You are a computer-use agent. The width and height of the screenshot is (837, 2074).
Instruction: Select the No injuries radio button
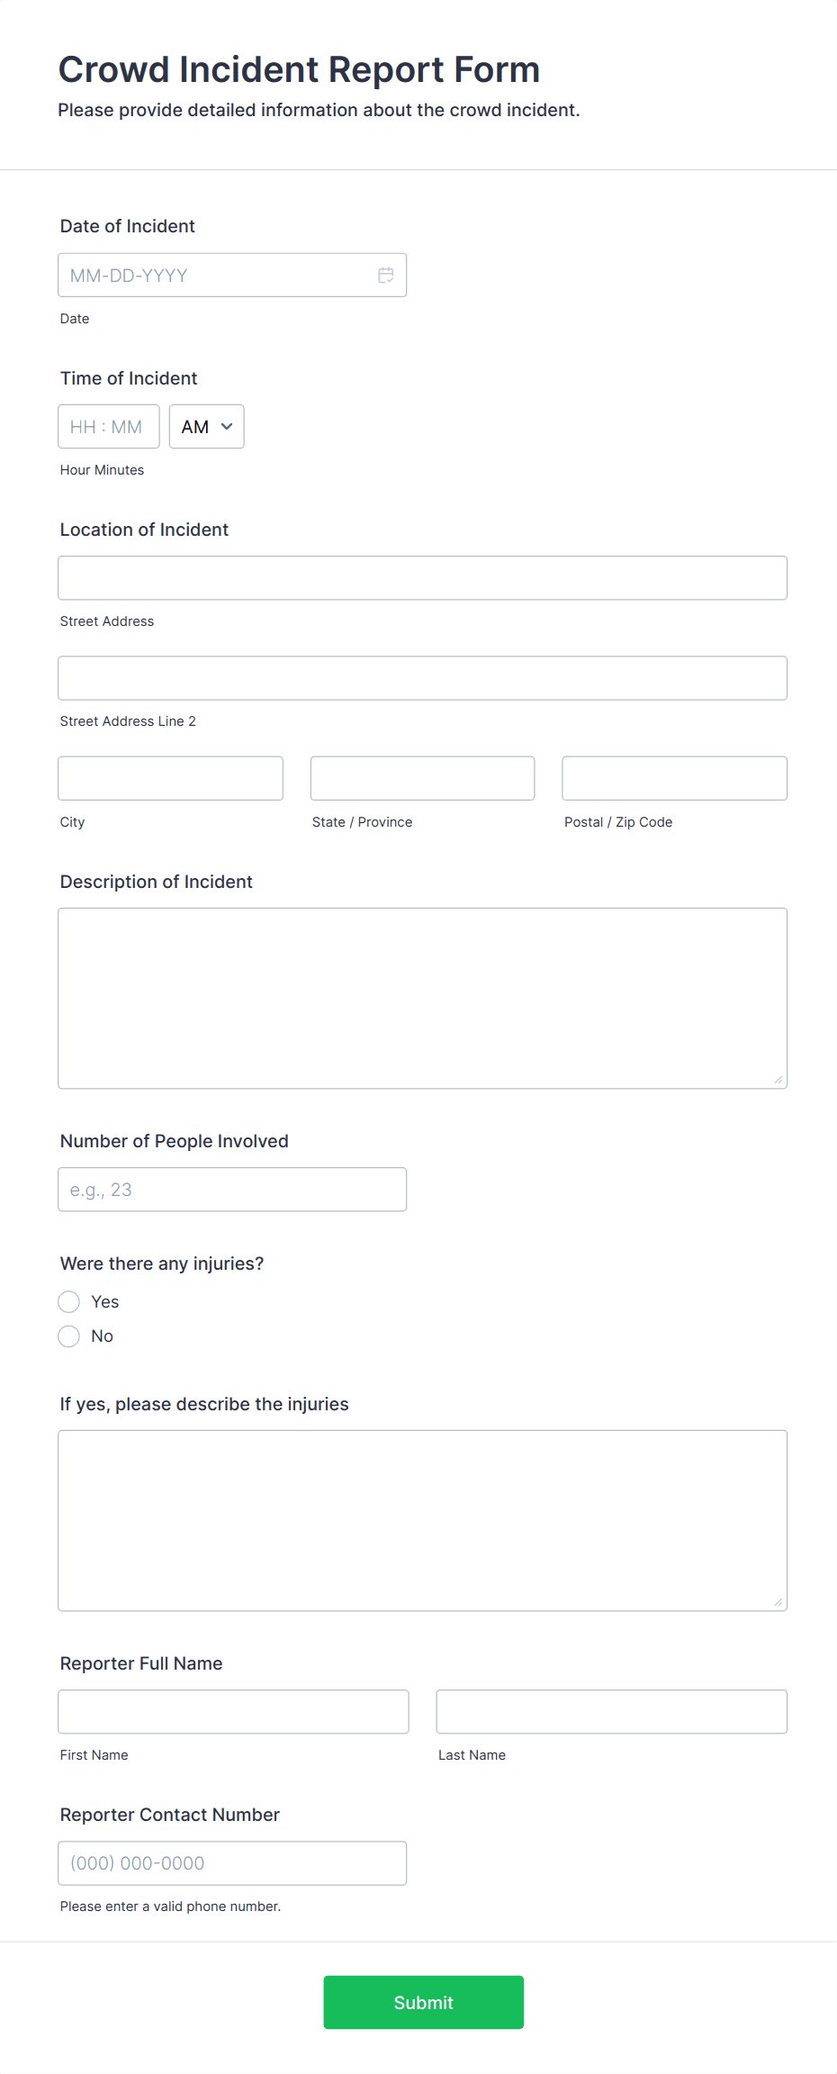coord(68,1336)
